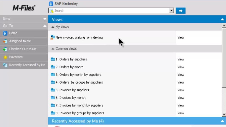Collapse the Go To section arrow
Viewport: 226px width, 127px height.
45,26
